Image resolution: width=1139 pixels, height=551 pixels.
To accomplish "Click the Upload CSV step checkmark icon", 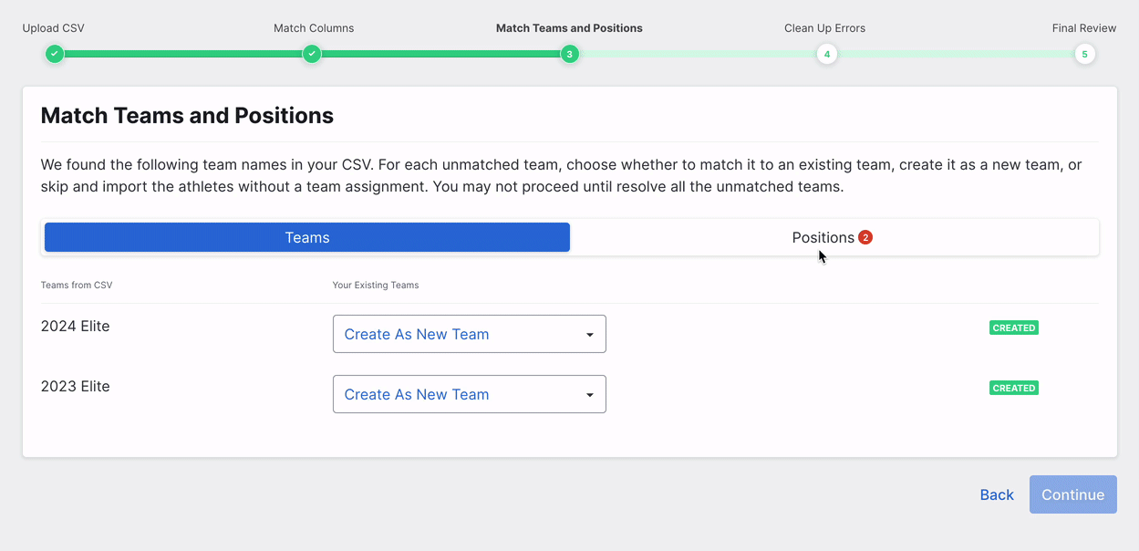I will pyautogui.click(x=55, y=54).
